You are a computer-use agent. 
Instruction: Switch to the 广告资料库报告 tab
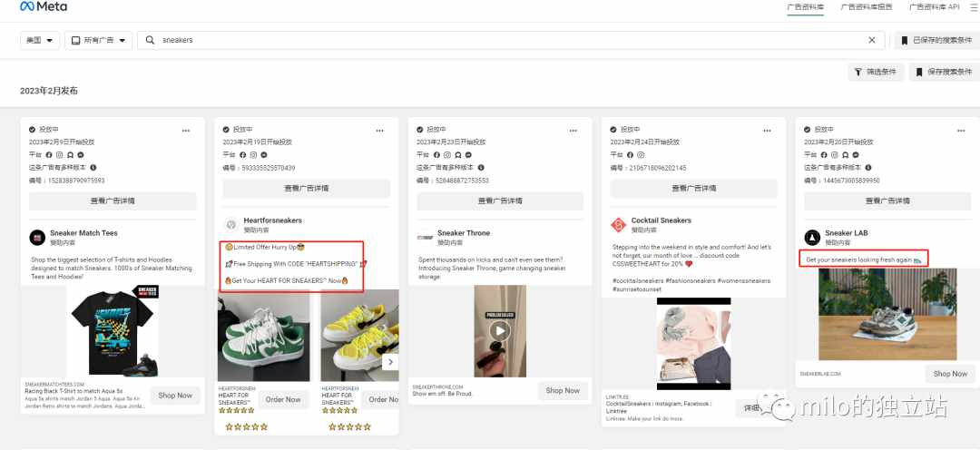[867, 7]
